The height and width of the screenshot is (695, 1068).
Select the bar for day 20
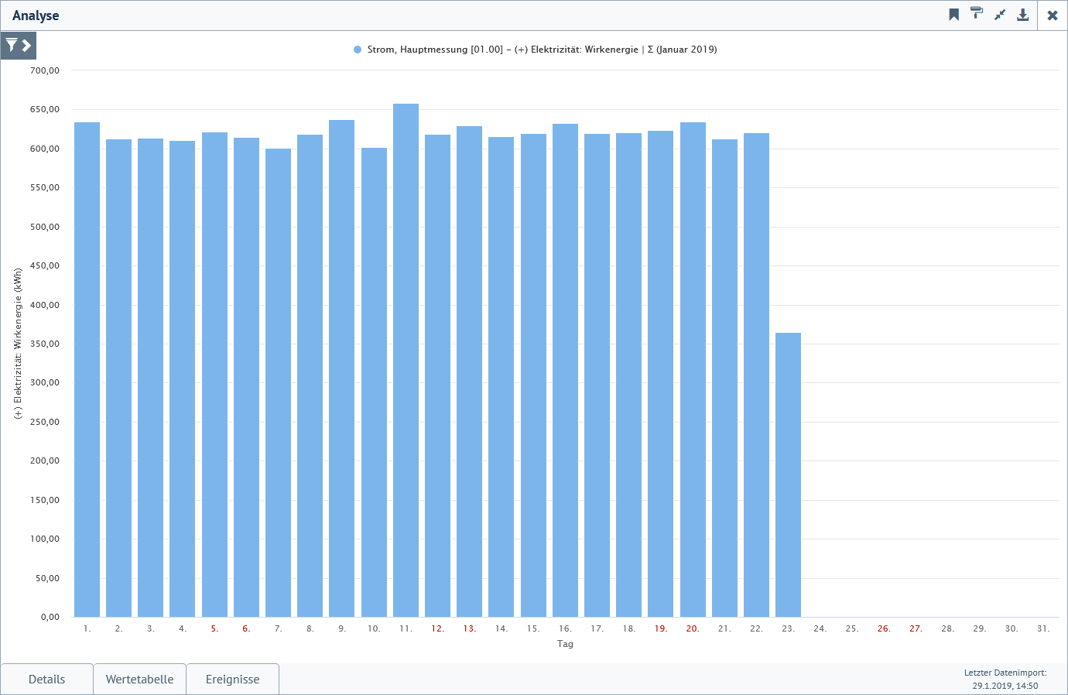pyautogui.click(x=693, y=371)
